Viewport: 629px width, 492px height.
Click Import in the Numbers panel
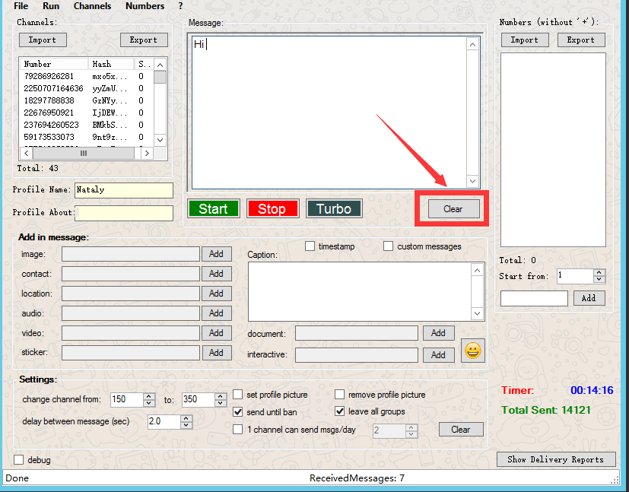coord(525,40)
